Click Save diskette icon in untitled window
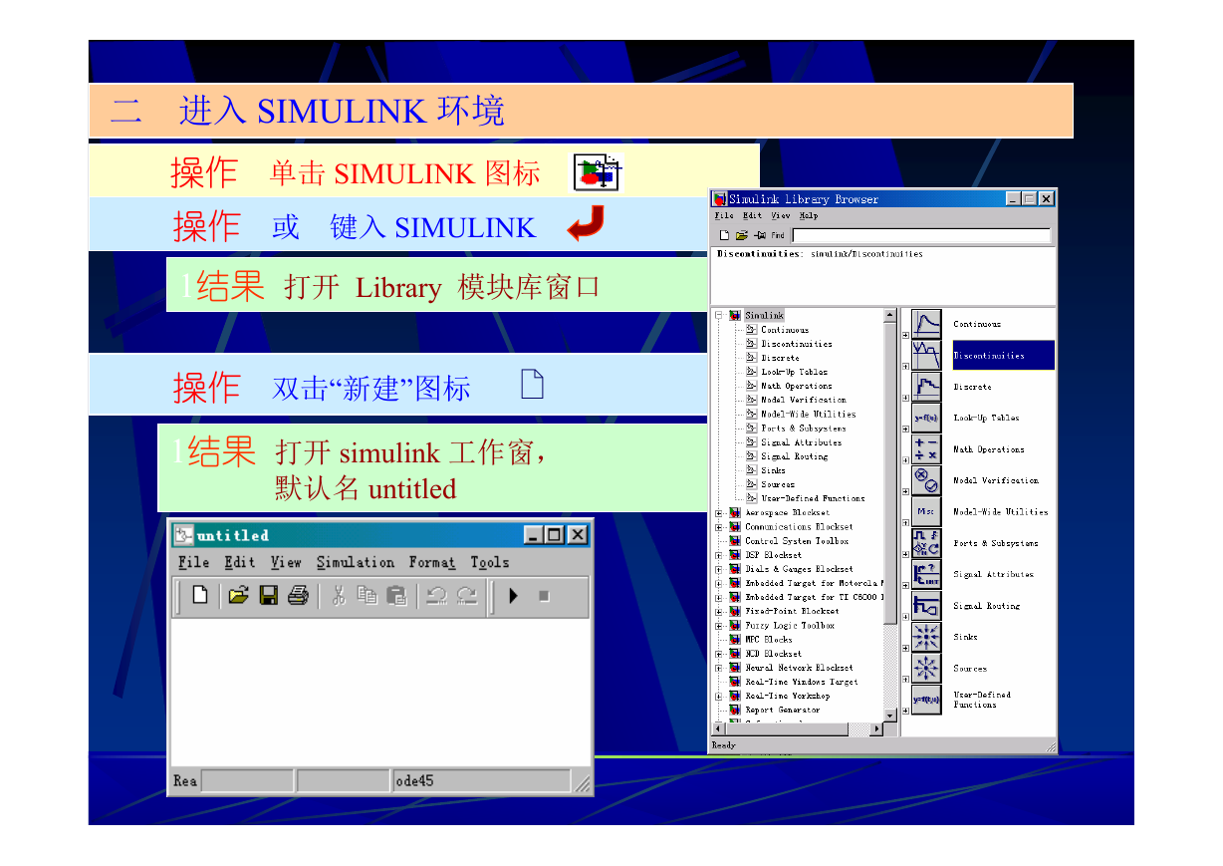Screen dimensions: 1223x866 [x=268, y=595]
